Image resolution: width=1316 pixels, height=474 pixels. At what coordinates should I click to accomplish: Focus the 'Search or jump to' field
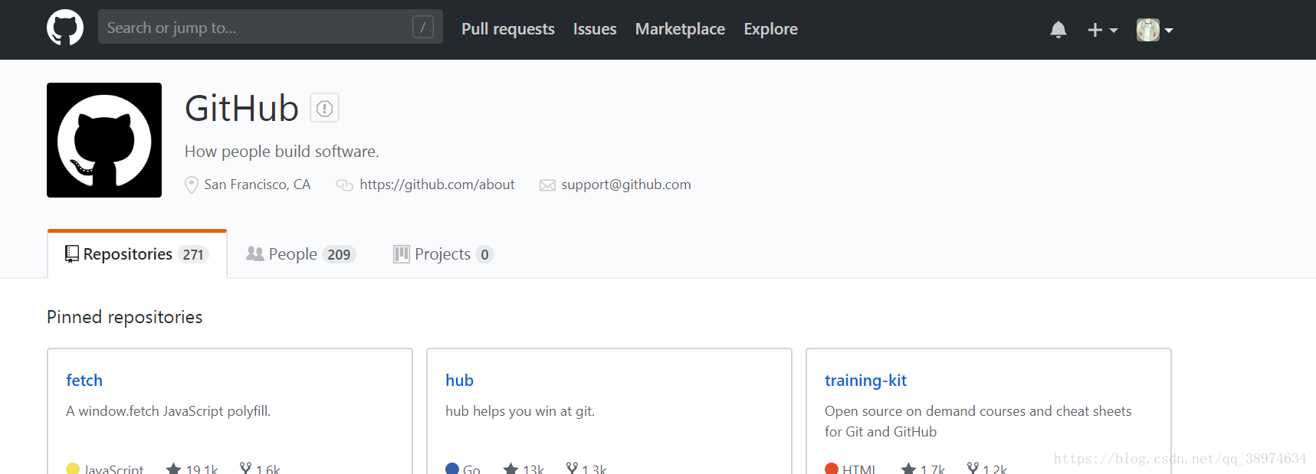[x=271, y=27]
